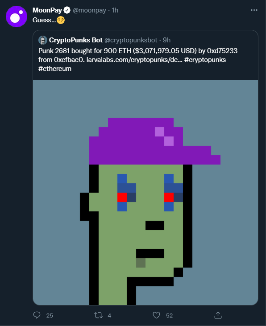Click the 25 replies count
The image size is (266, 326).
[50, 315]
